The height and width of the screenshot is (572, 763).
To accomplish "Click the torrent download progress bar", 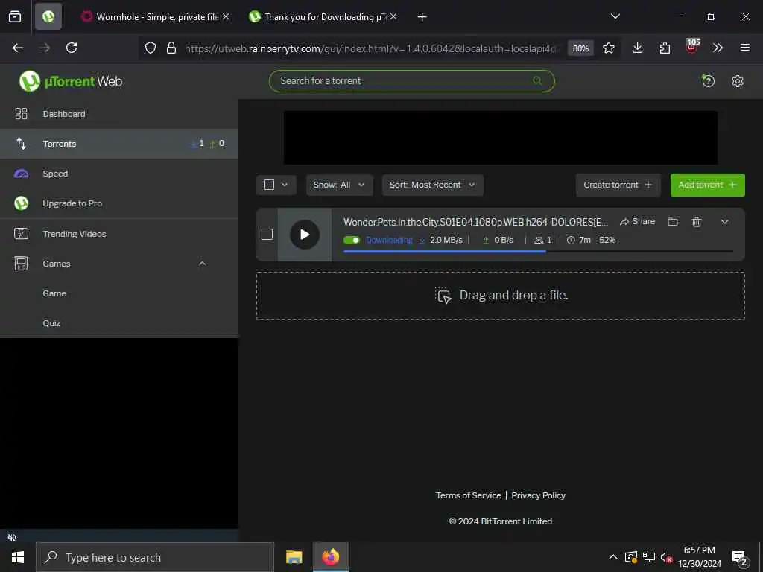I will point(538,252).
